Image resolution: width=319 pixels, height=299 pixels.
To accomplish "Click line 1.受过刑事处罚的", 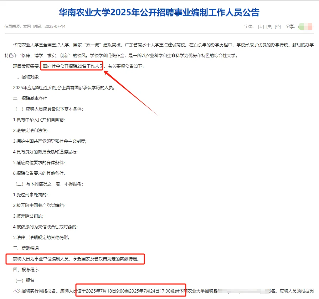I will (x=30, y=195).
